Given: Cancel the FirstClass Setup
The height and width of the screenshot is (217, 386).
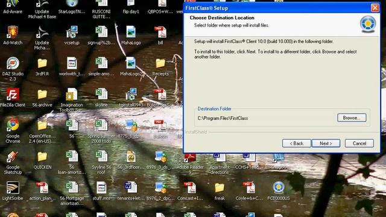Looking at the screenshot, I should coord(359,143).
